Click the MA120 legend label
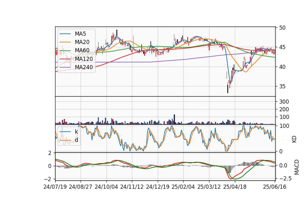 [x=84, y=59]
